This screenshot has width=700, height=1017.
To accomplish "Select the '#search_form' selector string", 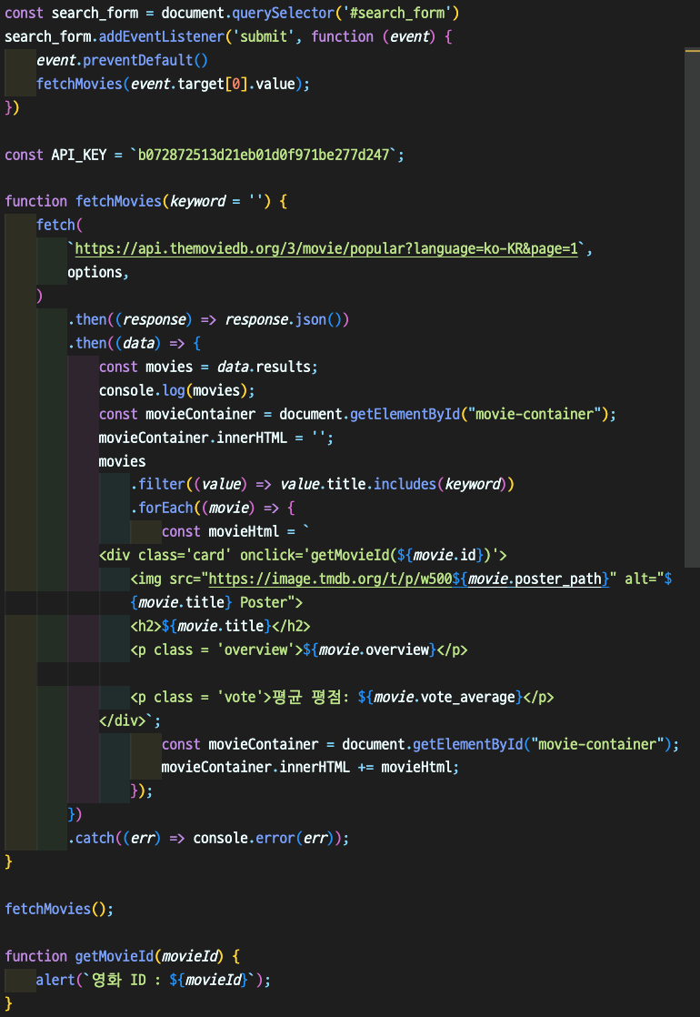I will (398, 13).
